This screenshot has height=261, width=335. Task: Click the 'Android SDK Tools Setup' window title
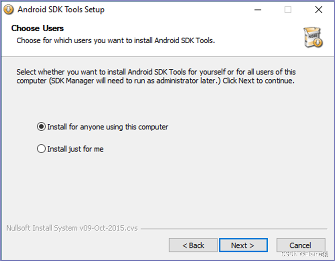click(61, 9)
